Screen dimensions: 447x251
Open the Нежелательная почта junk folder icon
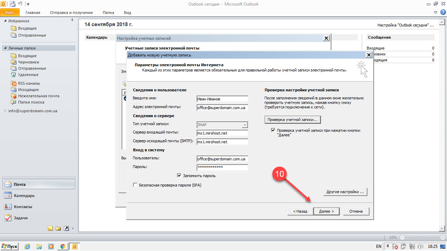click(14, 96)
